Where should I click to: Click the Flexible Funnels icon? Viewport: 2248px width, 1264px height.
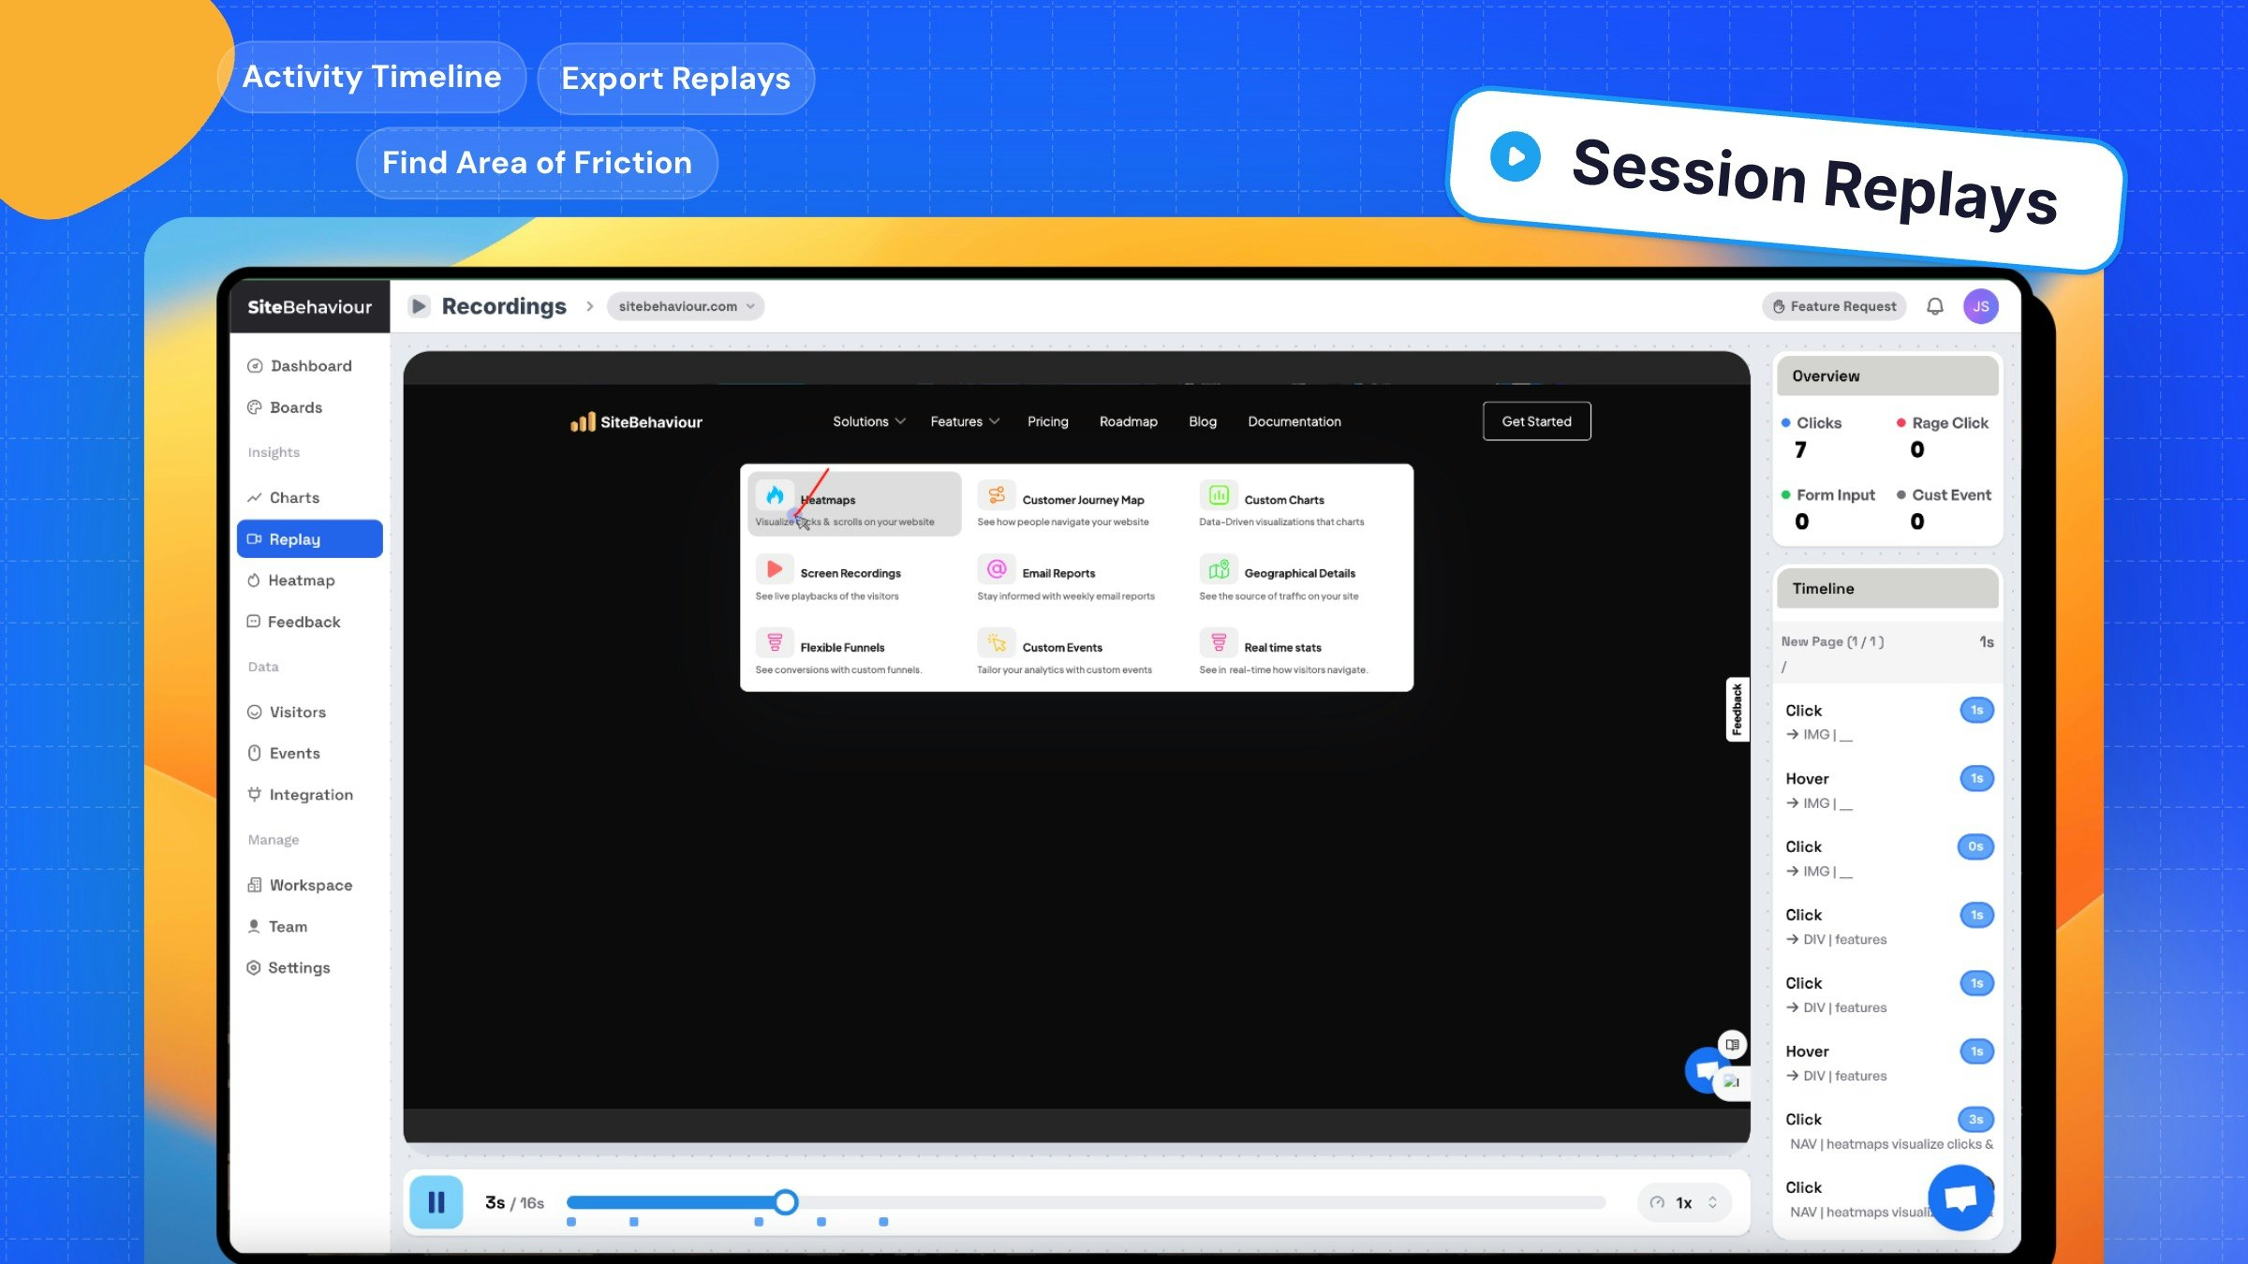(775, 642)
